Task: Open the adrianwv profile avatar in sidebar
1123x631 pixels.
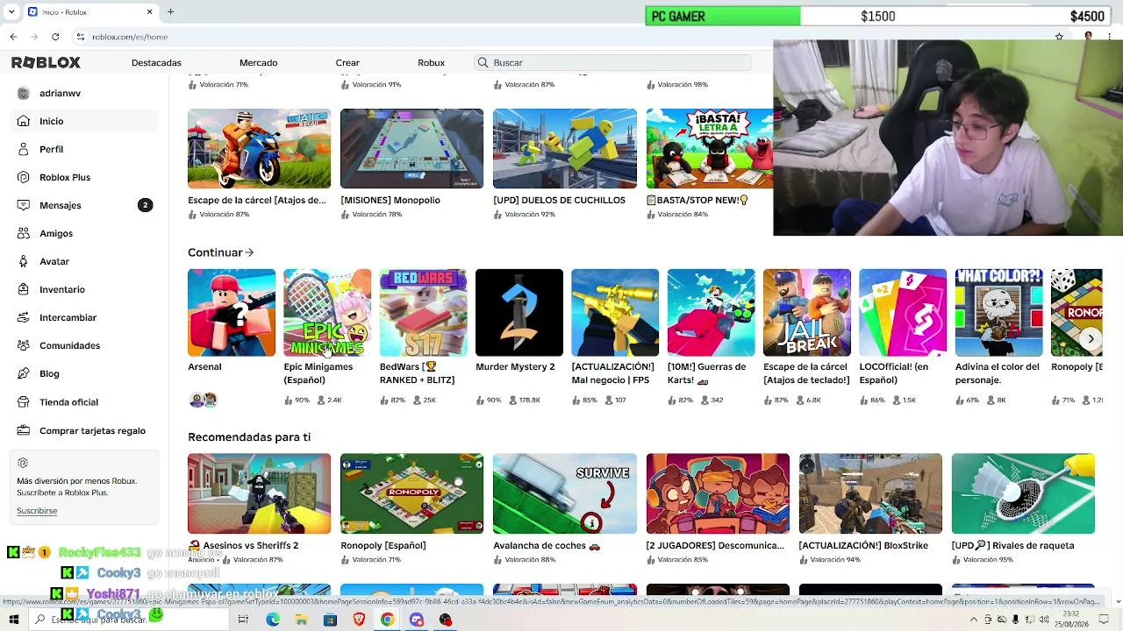Action: tap(24, 93)
